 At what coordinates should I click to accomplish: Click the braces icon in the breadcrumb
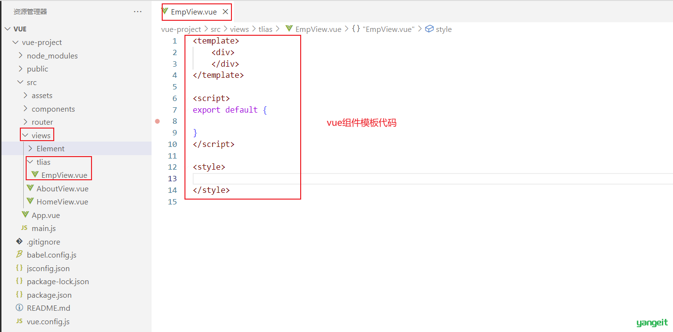coord(356,29)
